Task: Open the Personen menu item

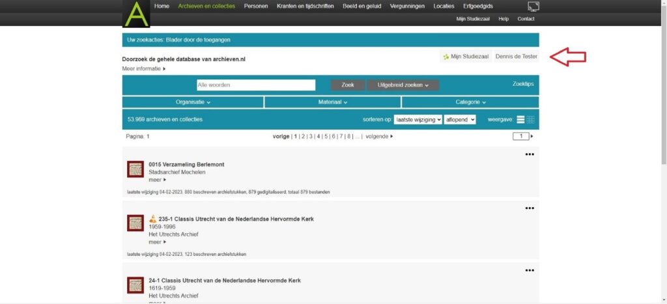Action: click(x=256, y=7)
